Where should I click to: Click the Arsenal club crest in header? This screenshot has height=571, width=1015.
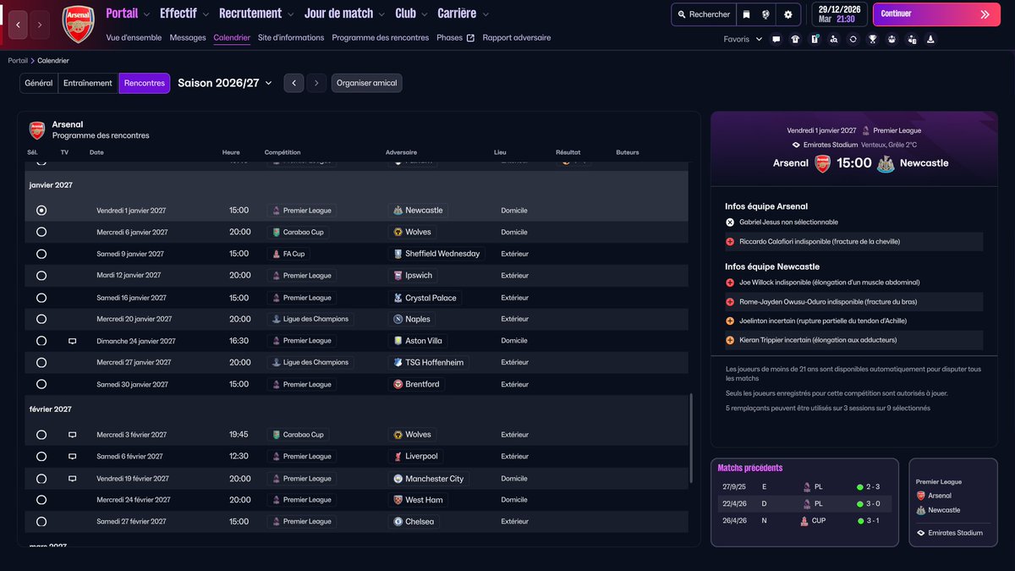point(79,25)
